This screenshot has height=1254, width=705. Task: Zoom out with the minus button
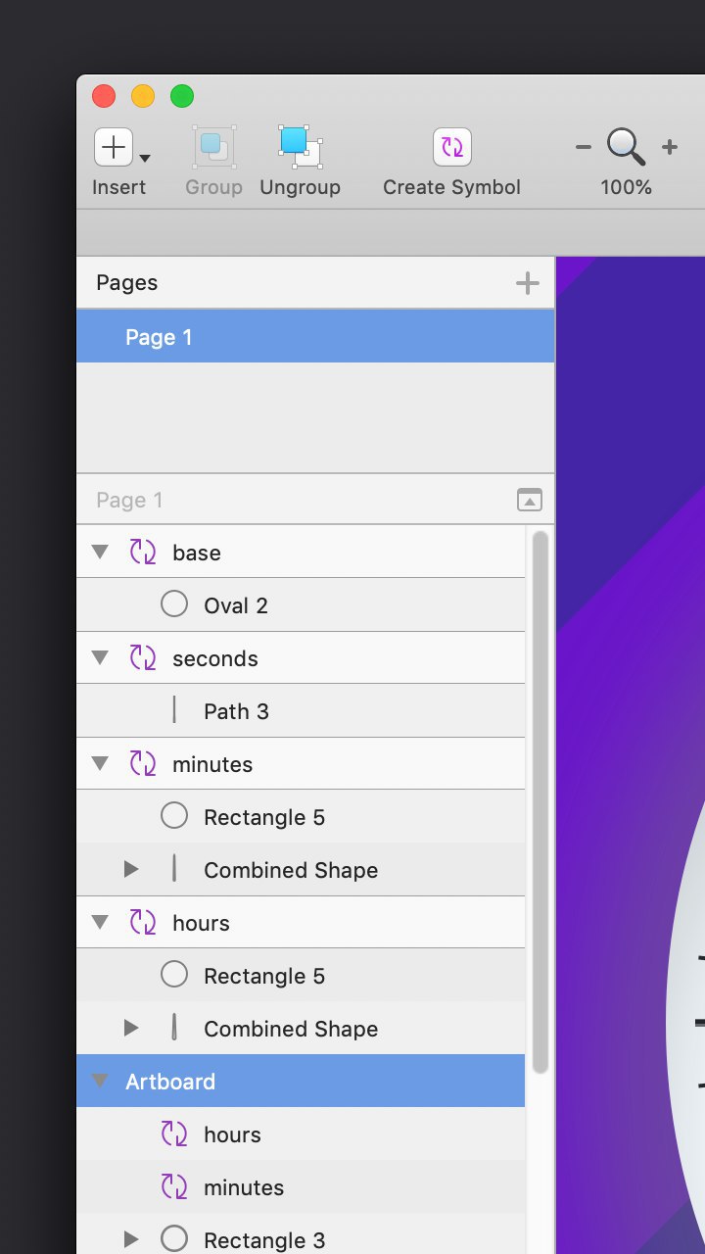click(584, 147)
